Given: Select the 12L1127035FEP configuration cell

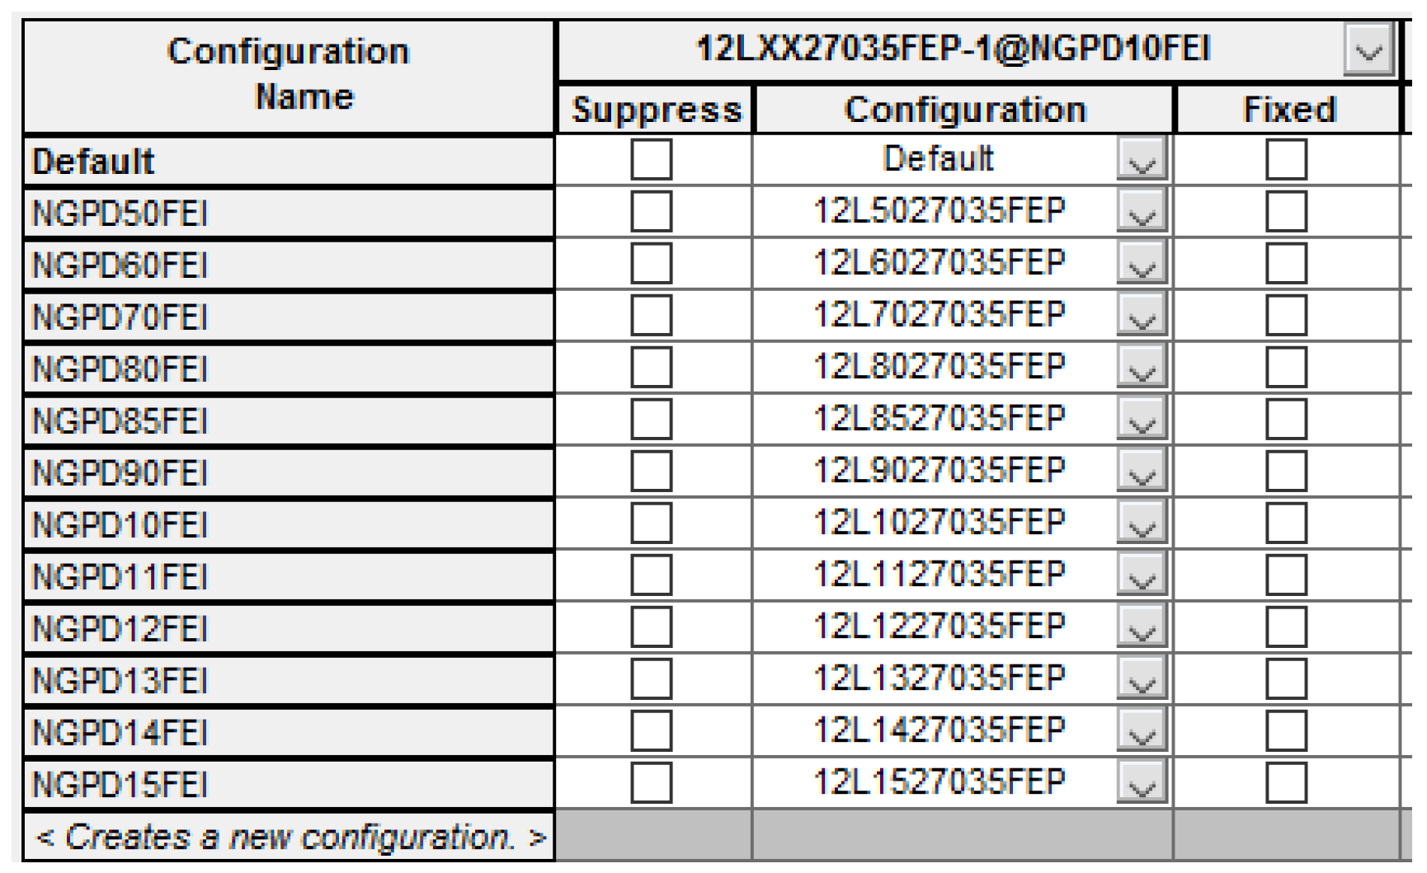Looking at the screenshot, I should click(939, 575).
